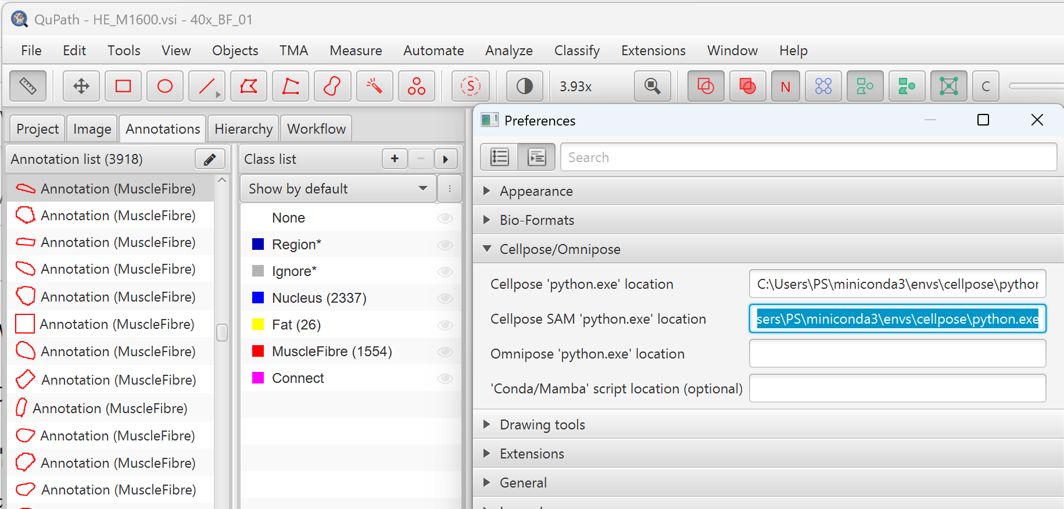Switch to the Workflow tab
This screenshot has width=1064, height=509.
[x=316, y=128]
